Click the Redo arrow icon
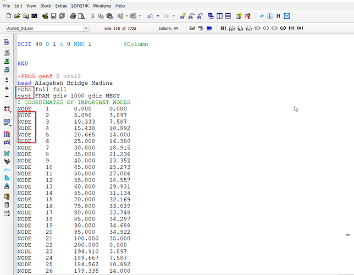Image resolution: width=354 pixels, height=275 pixels. (166, 16)
